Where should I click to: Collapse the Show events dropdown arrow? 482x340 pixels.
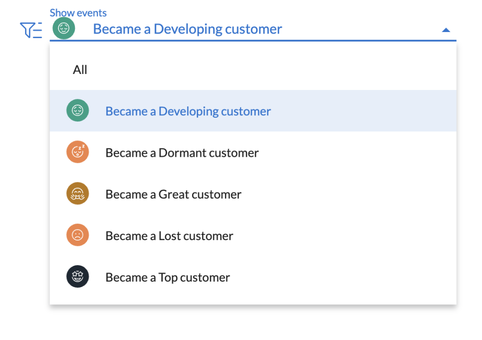point(446,30)
